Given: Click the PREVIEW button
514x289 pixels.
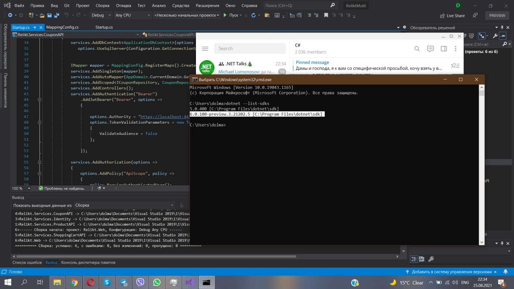Looking at the screenshot, I should click(497, 15).
